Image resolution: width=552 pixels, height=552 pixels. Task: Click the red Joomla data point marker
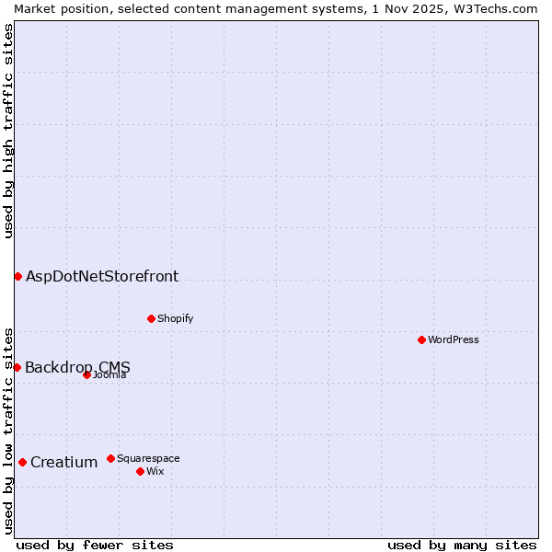tap(86, 374)
